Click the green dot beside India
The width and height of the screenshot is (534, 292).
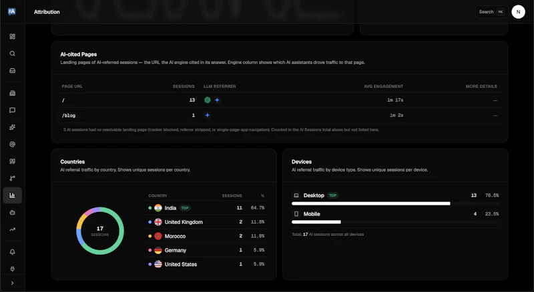(x=150, y=208)
